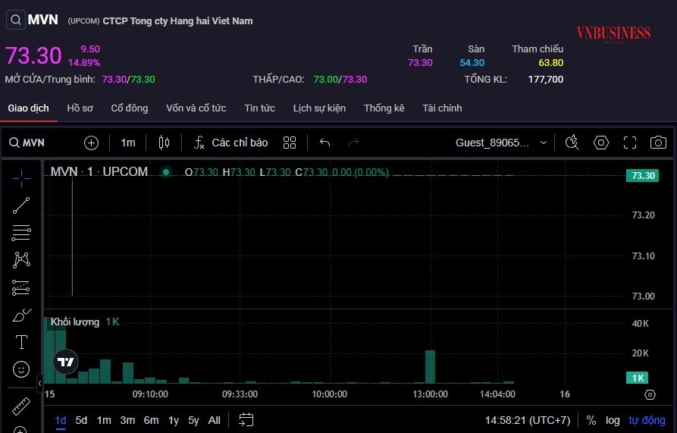This screenshot has height=433, width=677.
Task: Open the Lịch sự kiện tab
Action: 319,108
